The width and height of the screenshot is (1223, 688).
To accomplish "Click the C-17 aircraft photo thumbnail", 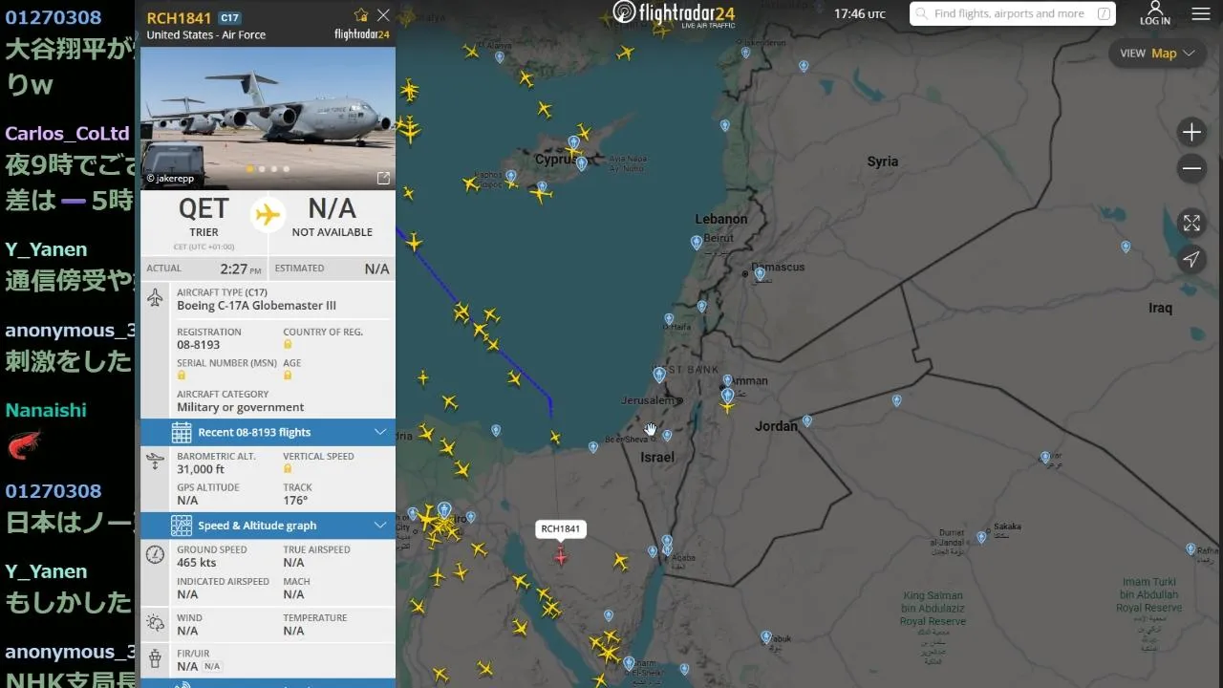I will coord(268,118).
